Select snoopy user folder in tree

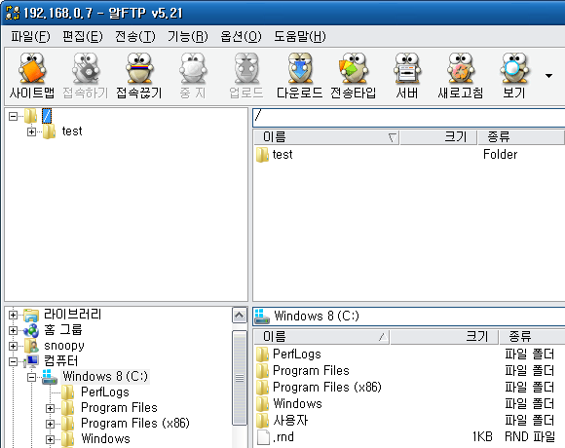coord(64,346)
